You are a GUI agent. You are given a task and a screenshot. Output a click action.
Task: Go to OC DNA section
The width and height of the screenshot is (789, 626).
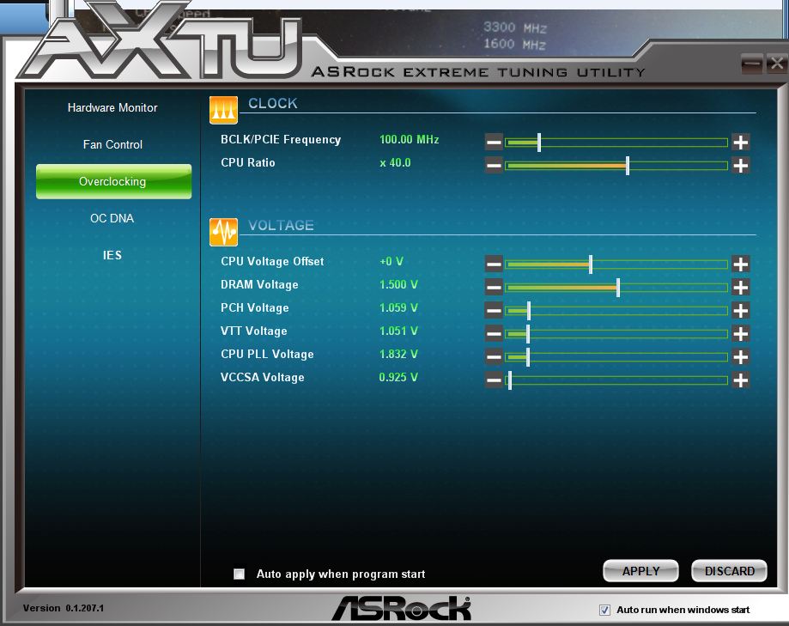[x=112, y=218]
